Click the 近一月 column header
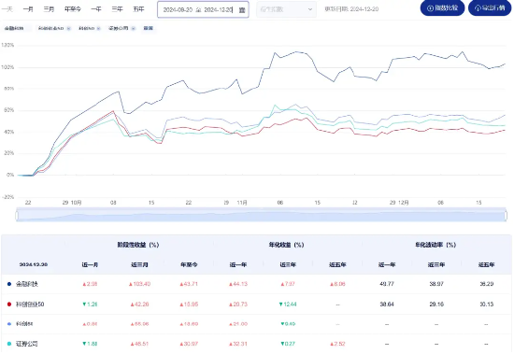The width and height of the screenshot is (514, 354). (x=90, y=264)
